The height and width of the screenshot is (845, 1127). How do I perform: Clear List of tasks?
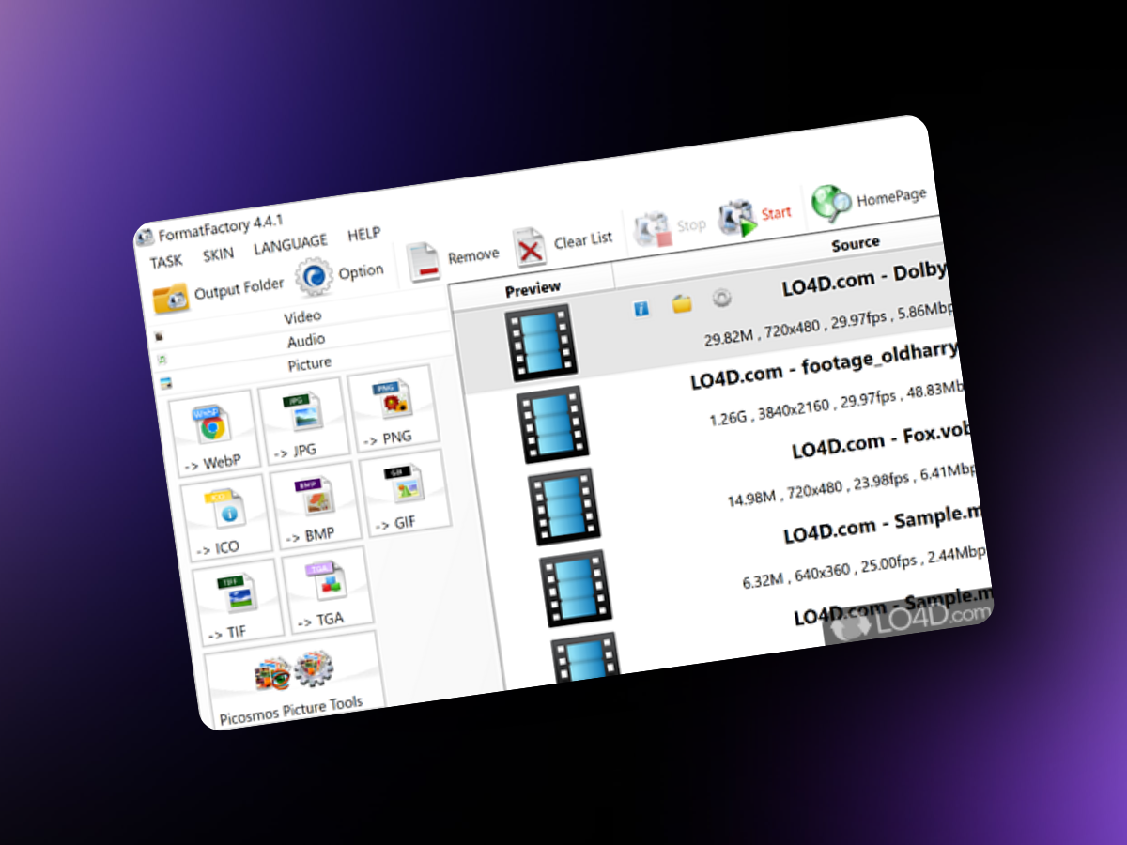563,245
